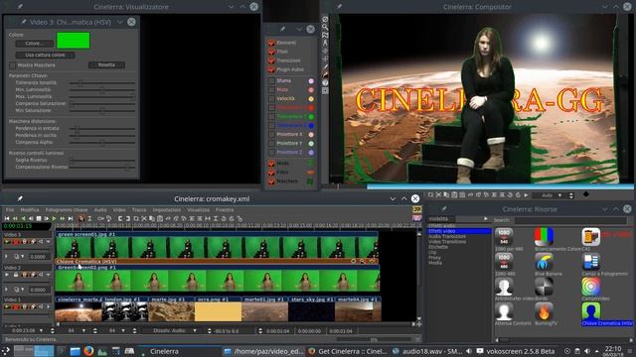Screen dimensions: 636x357
Task: Open the Dissolv. Audio automation type dropdown
Action: pos(195,330)
